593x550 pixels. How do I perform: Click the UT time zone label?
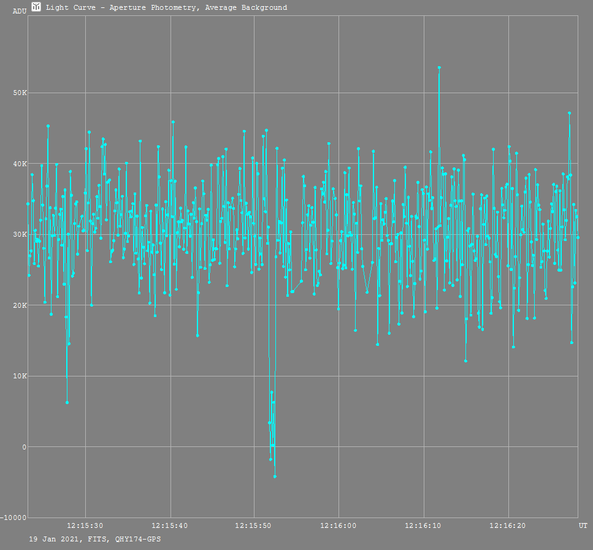tap(583, 526)
